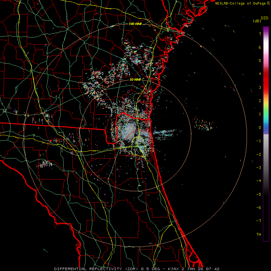Click the 100 NMI range ring label

135,24
